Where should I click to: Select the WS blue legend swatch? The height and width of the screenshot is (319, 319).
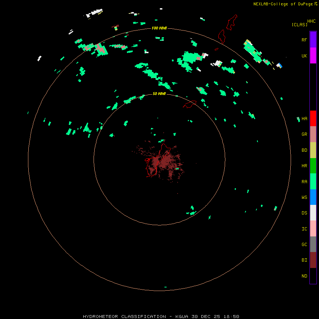[x=313, y=197]
